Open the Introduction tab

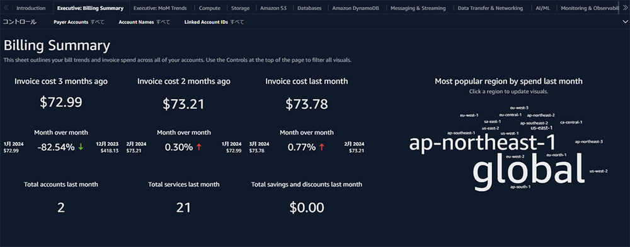pos(31,8)
